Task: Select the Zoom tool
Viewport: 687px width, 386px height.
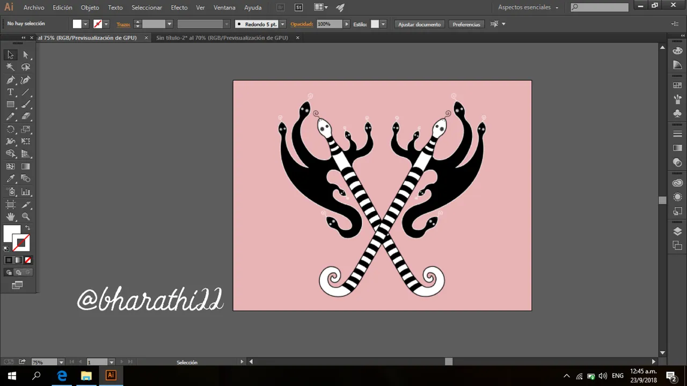Action: 26,217
